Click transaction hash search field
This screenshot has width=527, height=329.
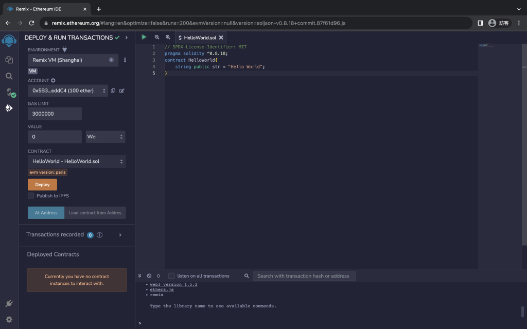[304, 276]
